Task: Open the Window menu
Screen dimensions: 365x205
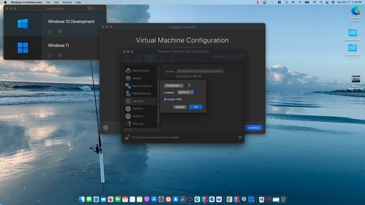Action: (67, 2)
